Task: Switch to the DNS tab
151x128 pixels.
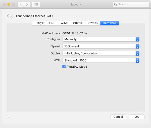Action: pyautogui.click(x=52, y=23)
